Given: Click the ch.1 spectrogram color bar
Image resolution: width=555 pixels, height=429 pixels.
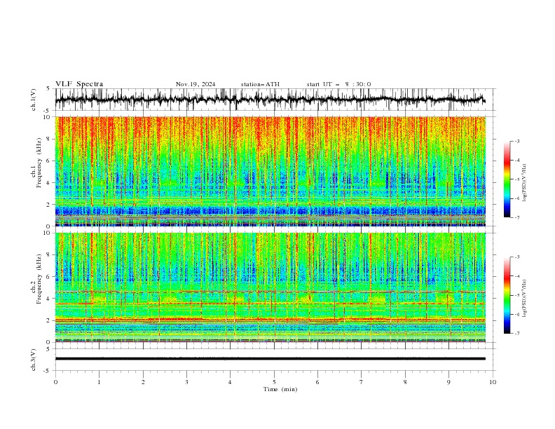Looking at the screenshot, I should [x=507, y=179].
